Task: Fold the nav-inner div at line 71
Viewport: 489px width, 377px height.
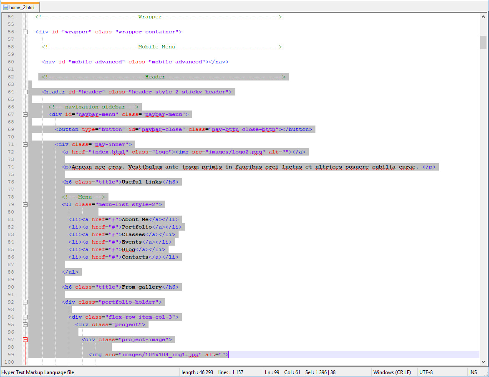Action: pyautogui.click(x=25, y=144)
